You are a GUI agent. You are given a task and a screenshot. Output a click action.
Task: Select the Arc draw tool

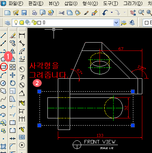[x=3, y=75]
